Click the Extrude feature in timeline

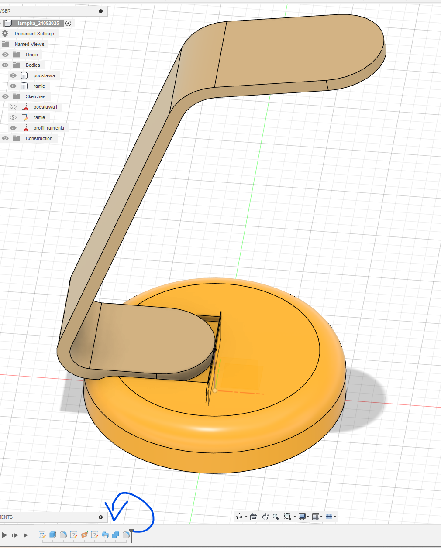[52, 535]
